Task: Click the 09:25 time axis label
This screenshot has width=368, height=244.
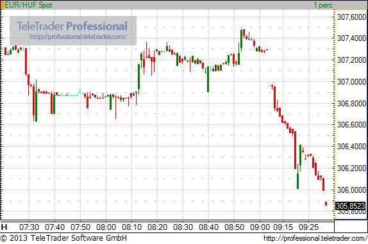Action: pyautogui.click(x=308, y=227)
